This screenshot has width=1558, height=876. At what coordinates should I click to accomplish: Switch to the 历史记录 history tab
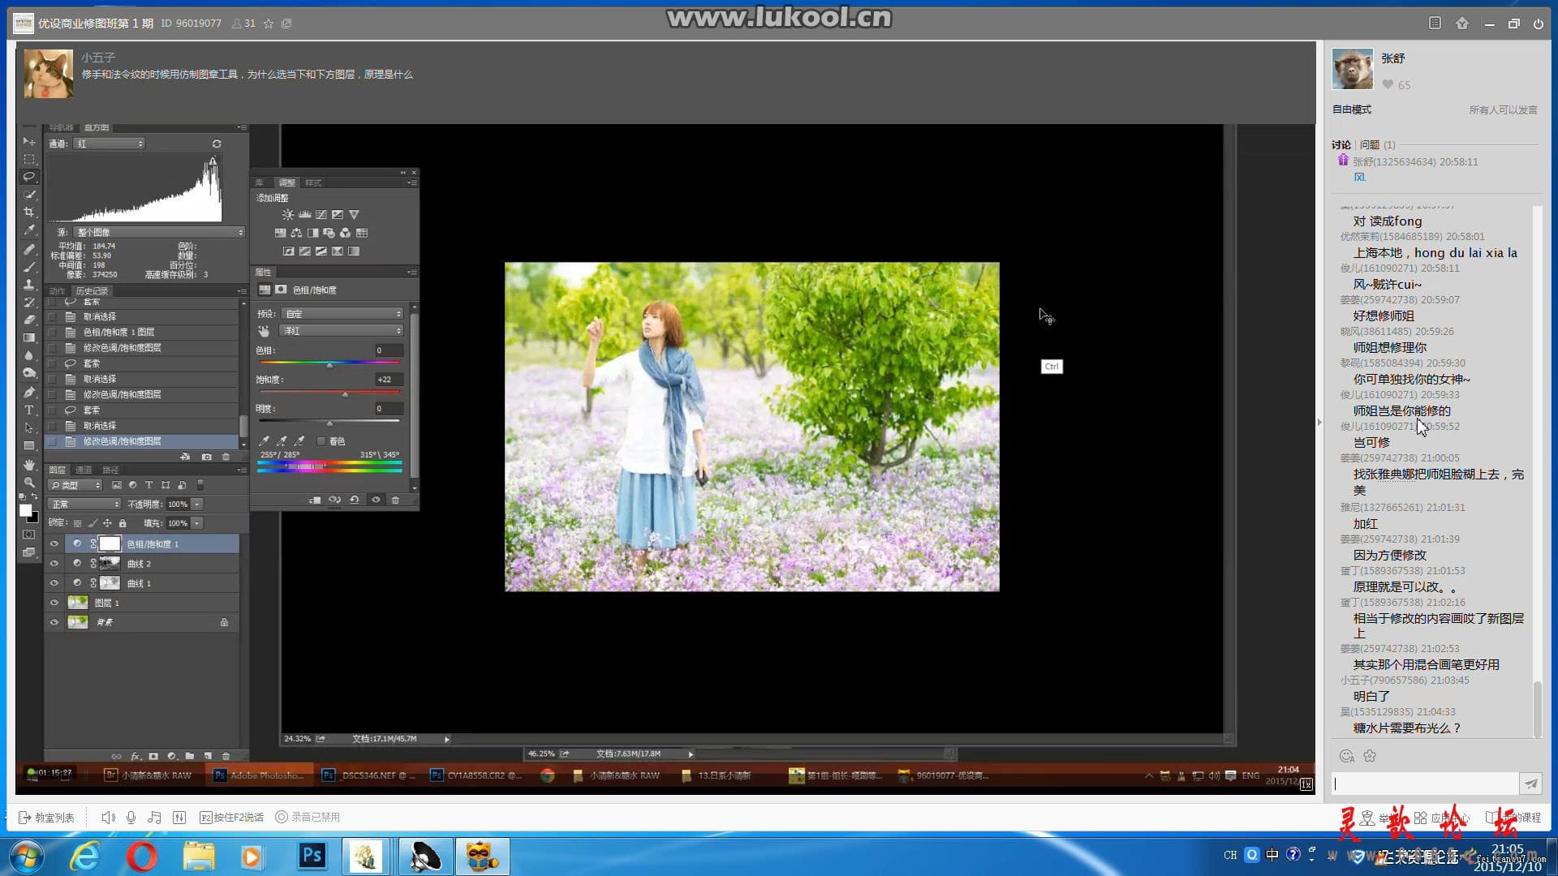(x=92, y=291)
